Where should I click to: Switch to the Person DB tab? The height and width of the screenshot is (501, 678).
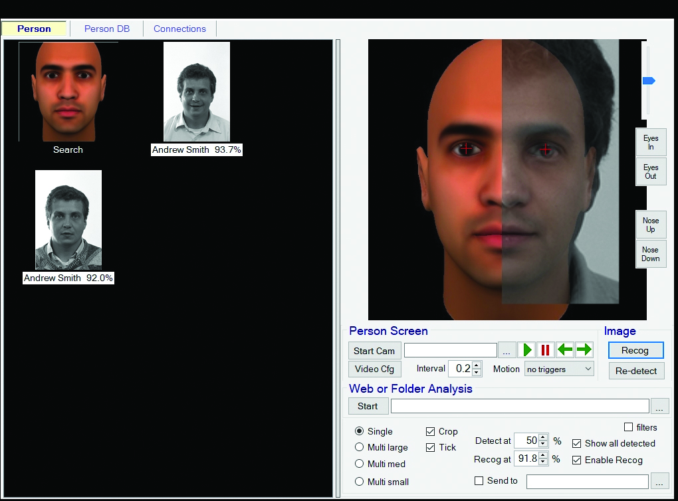click(x=106, y=29)
